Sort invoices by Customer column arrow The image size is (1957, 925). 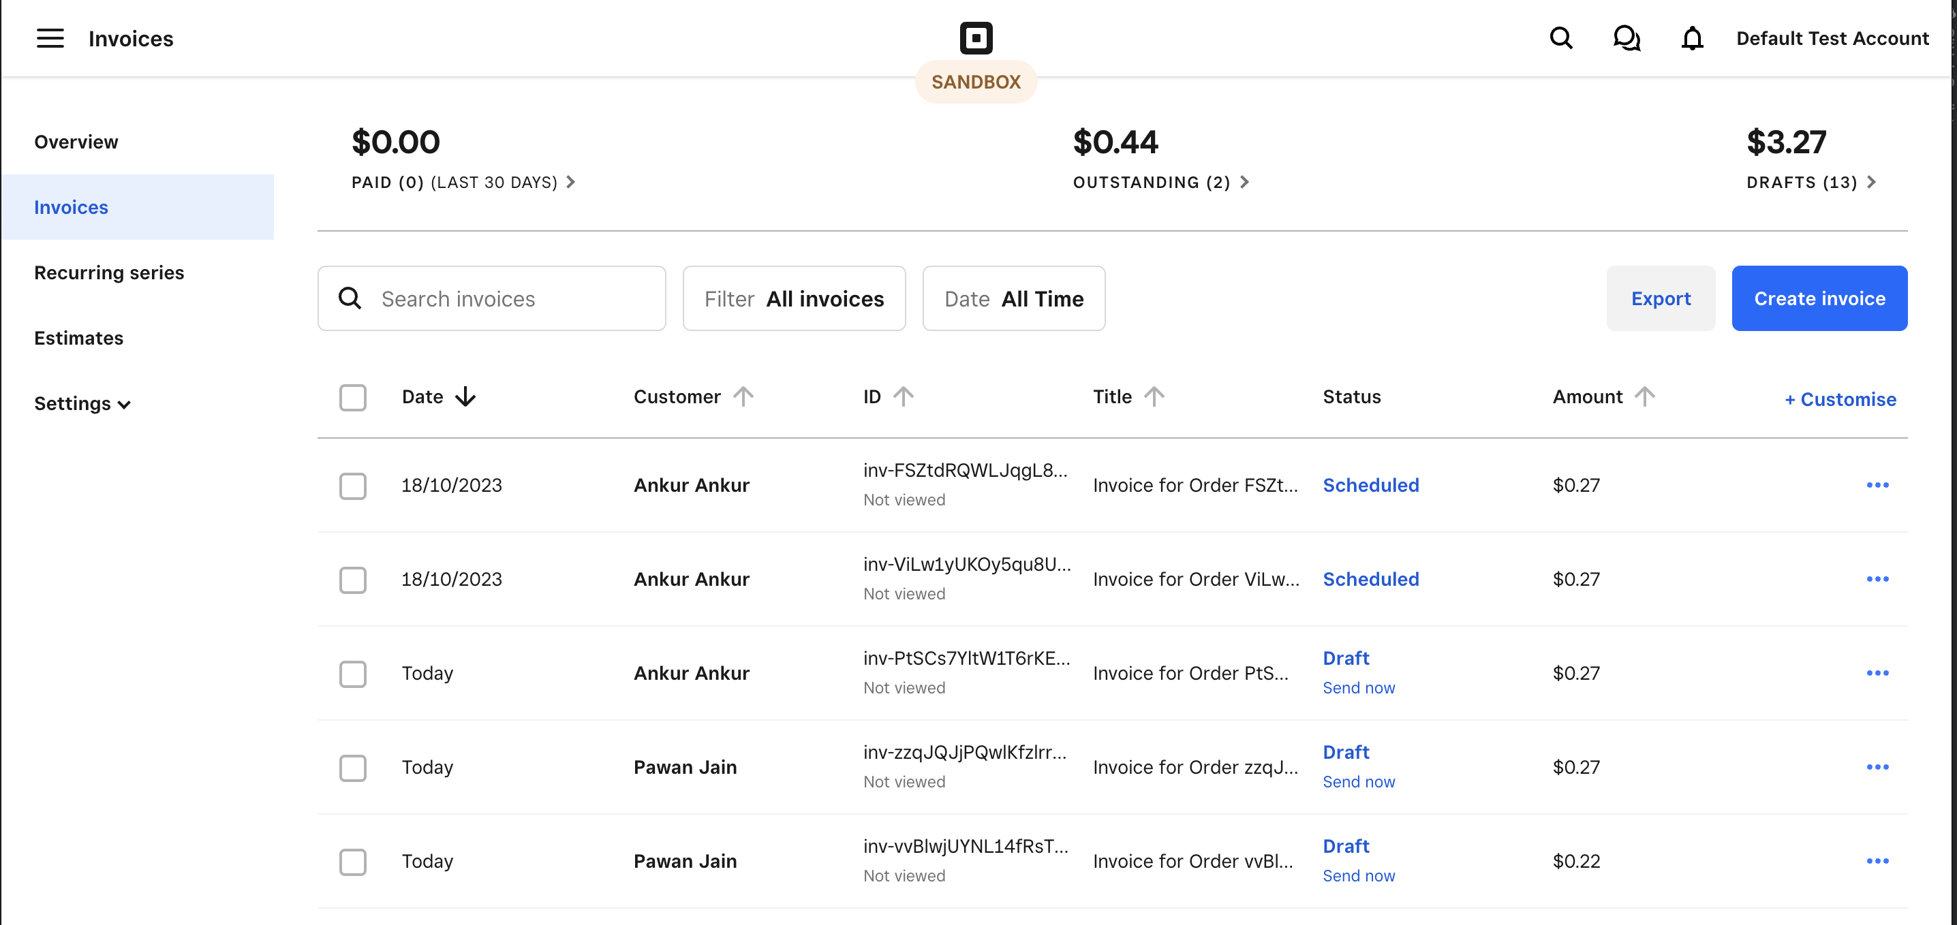click(x=743, y=396)
